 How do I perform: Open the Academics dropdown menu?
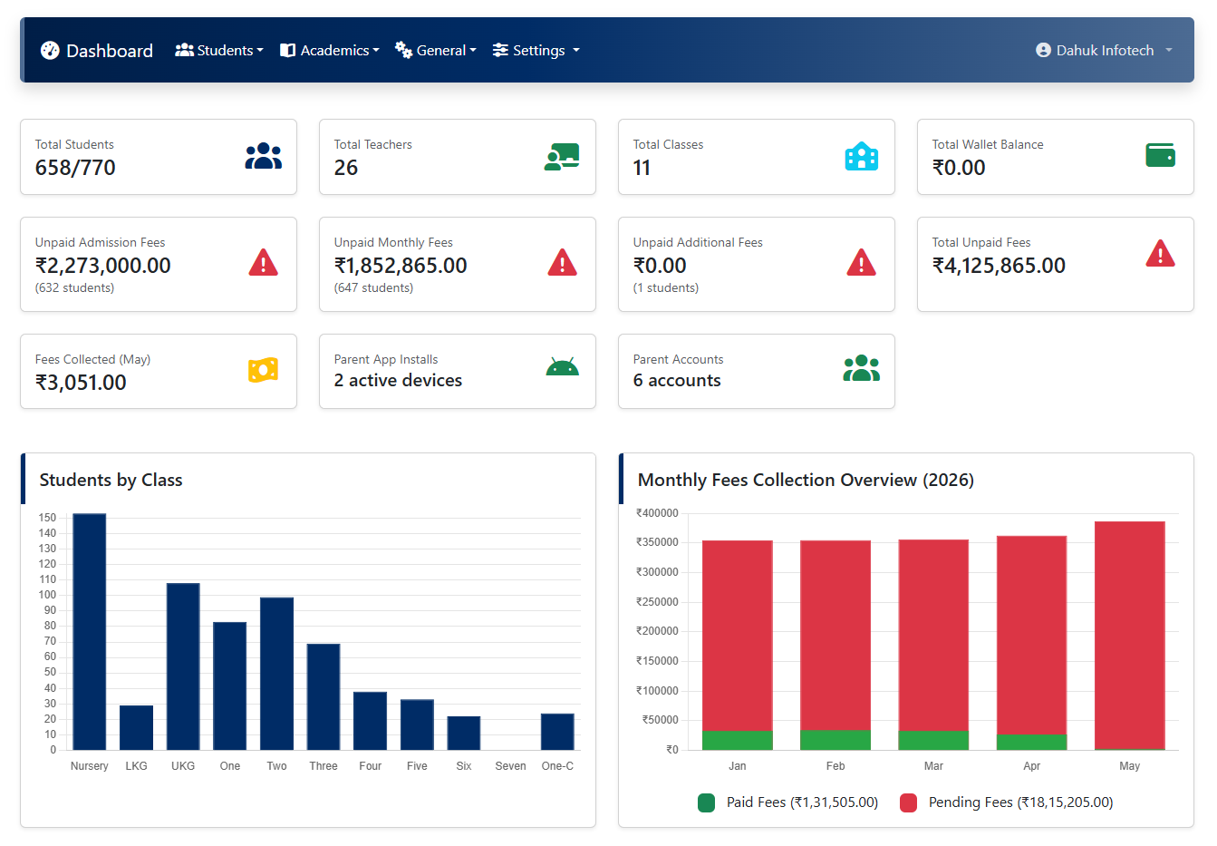330,50
